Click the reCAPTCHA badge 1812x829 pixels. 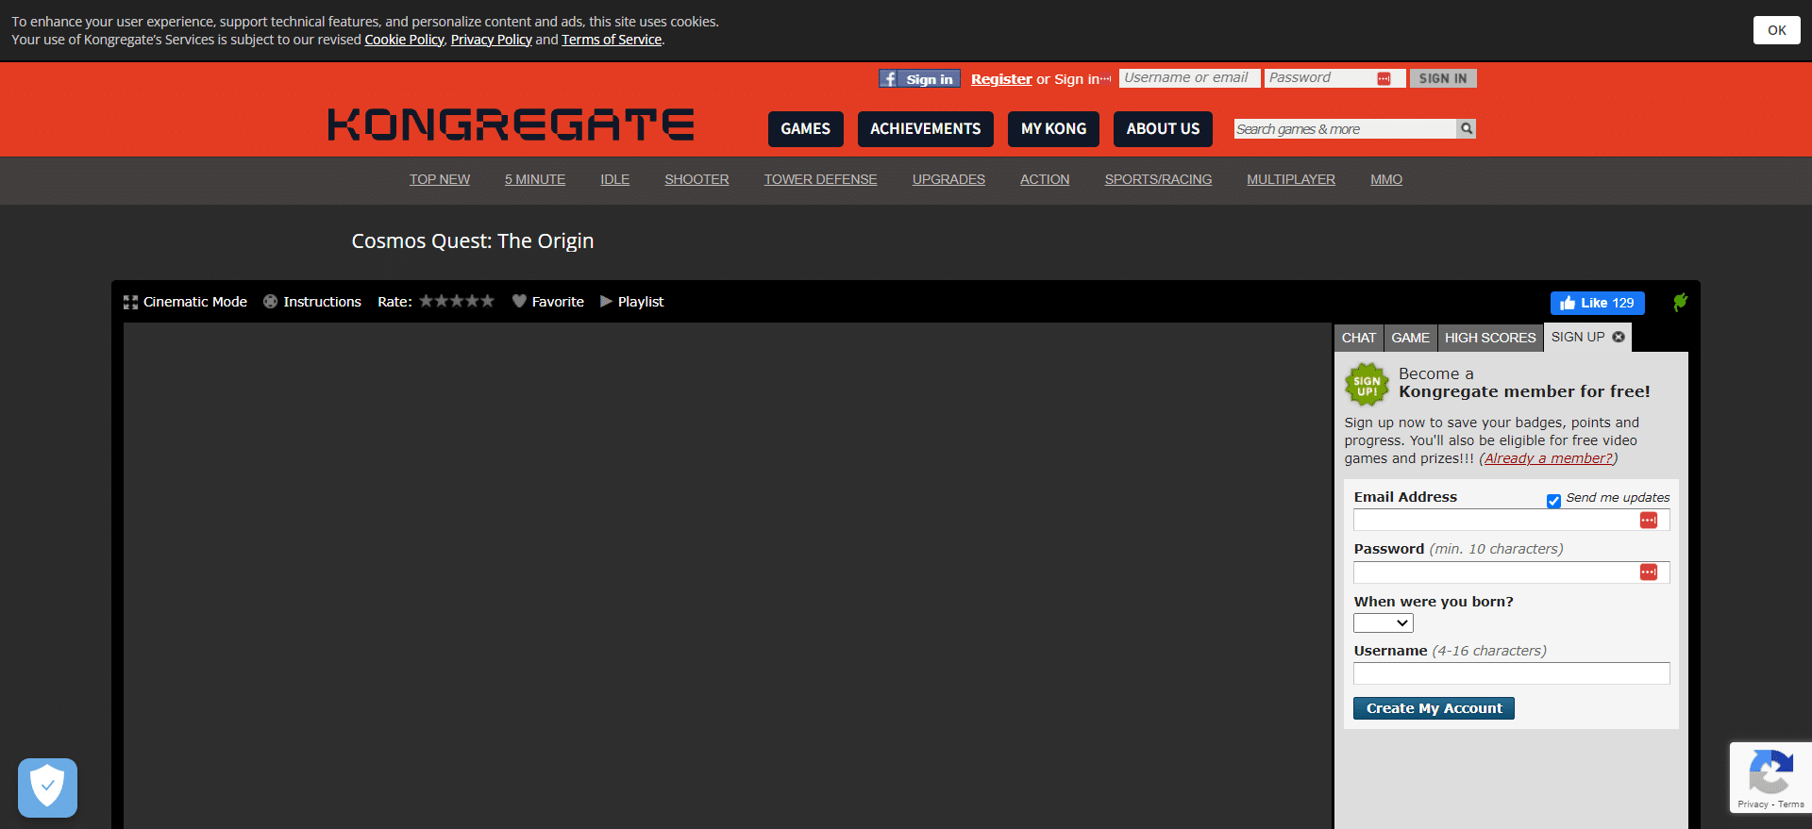[x=1770, y=777]
